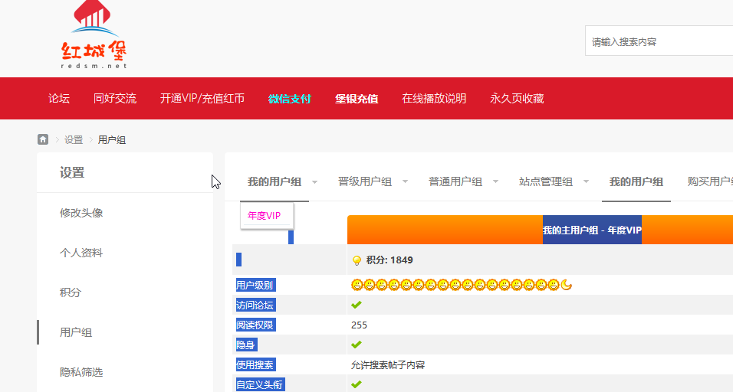Click the 隐身 row label
The image size is (733, 392).
[246, 345]
